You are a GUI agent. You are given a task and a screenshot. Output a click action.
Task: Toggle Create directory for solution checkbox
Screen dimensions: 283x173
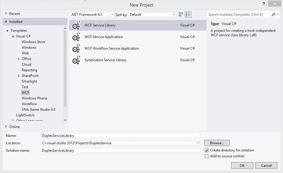click(207, 150)
